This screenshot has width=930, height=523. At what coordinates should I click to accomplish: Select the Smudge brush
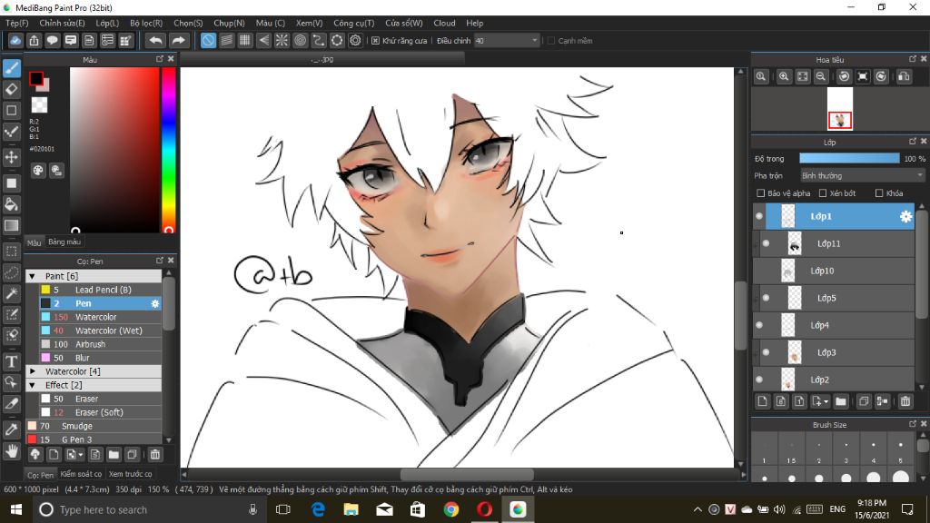click(x=94, y=427)
